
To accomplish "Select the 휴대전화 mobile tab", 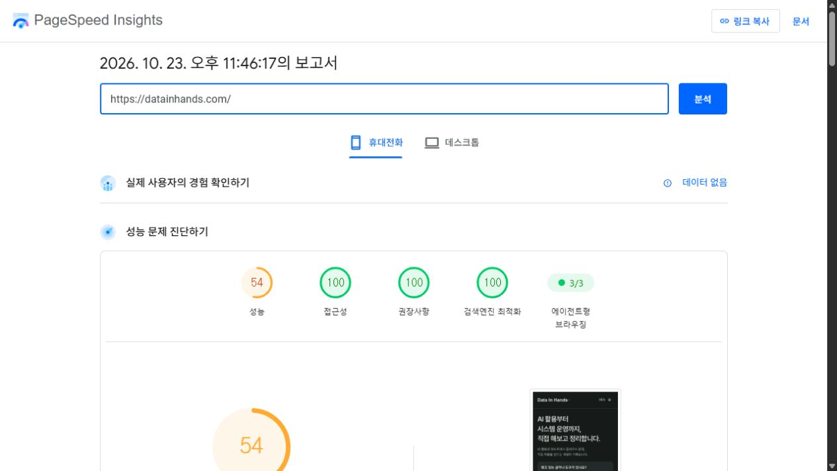I will click(x=376, y=142).
